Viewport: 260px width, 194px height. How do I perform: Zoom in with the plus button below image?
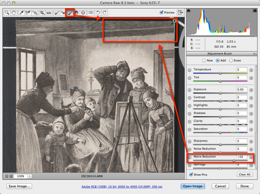point(11,176)
